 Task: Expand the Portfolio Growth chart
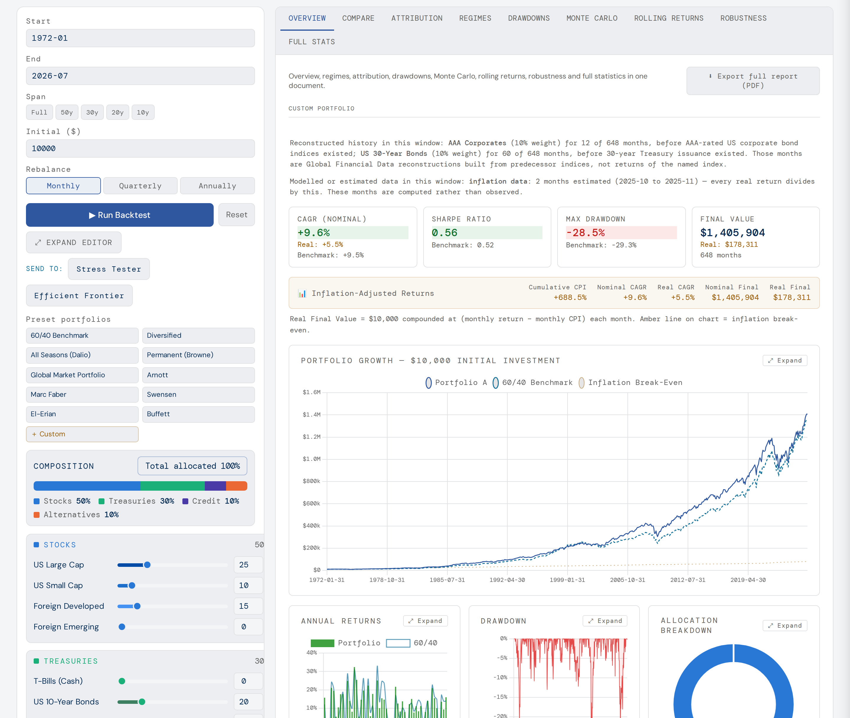tap(784, 361)
